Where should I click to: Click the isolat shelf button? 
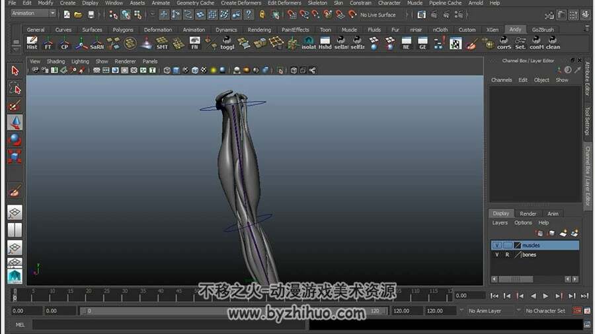(309, 43)
